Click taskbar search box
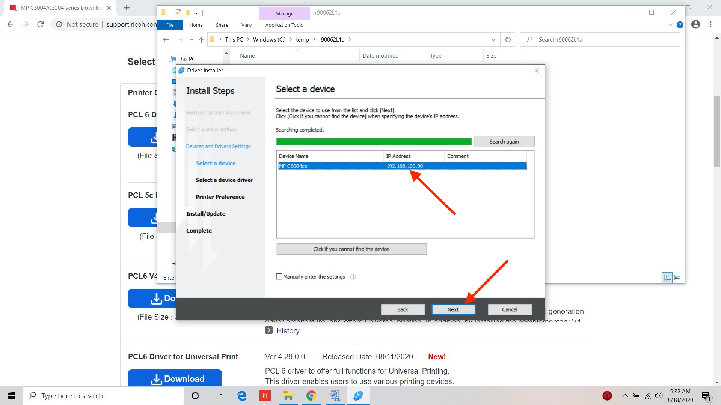 pos(103,396)
